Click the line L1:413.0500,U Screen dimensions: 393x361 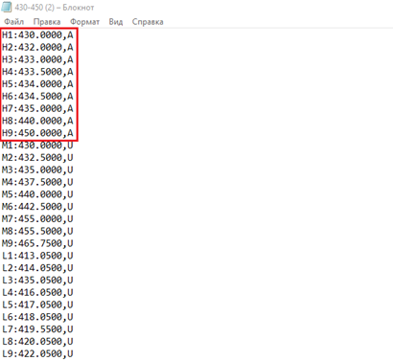(x=37, y=256)
